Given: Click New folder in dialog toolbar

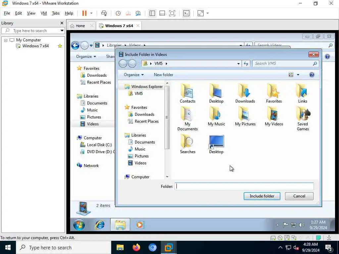Looking at the screenshot, I should click(x=164, y=75).
